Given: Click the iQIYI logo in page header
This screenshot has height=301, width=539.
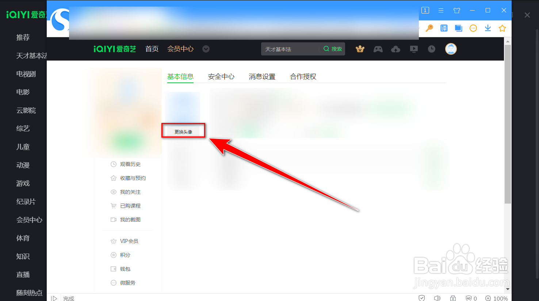Looking at the screenshot, I should point(115,49).
